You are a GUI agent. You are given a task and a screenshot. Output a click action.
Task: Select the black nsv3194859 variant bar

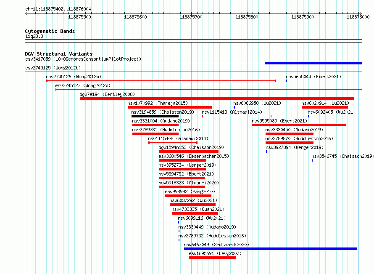155,116
